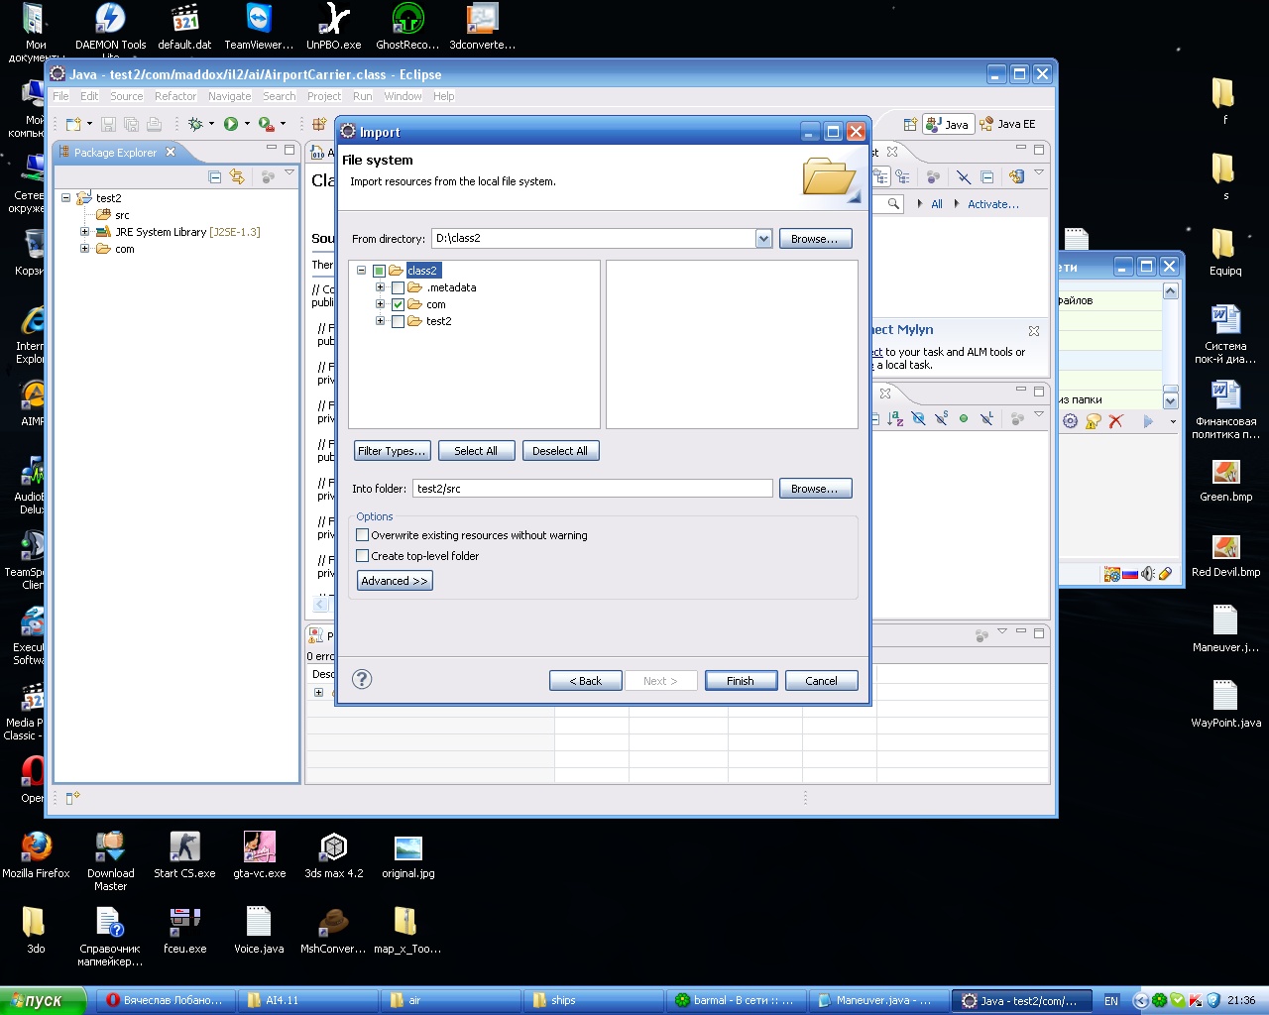Tick the .metadata folder checkbox
The image size is (1269, 1015).
click(398, 287)
